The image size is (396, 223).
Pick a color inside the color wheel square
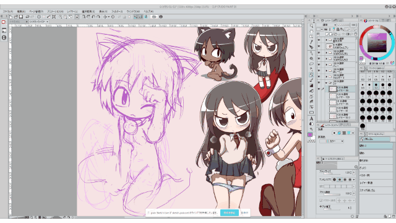click(377, 43)
